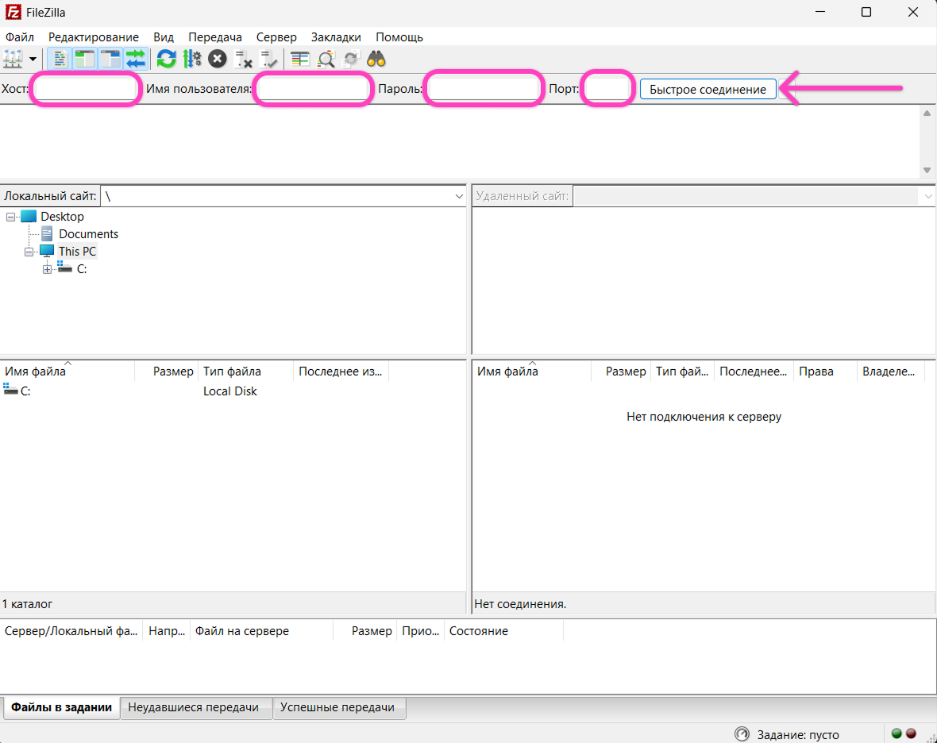
Task: Collapse the This PC tree node
Action: (29, 252)
